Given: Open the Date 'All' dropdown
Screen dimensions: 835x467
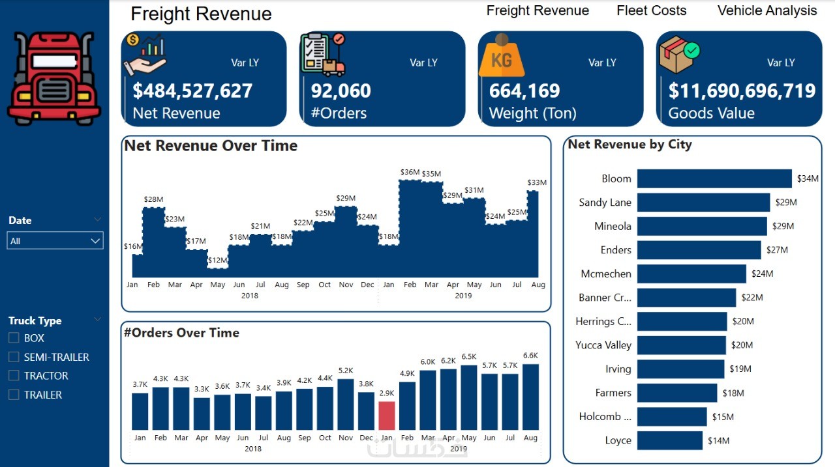Looking at the screenshot, I should tap(55, 241).
